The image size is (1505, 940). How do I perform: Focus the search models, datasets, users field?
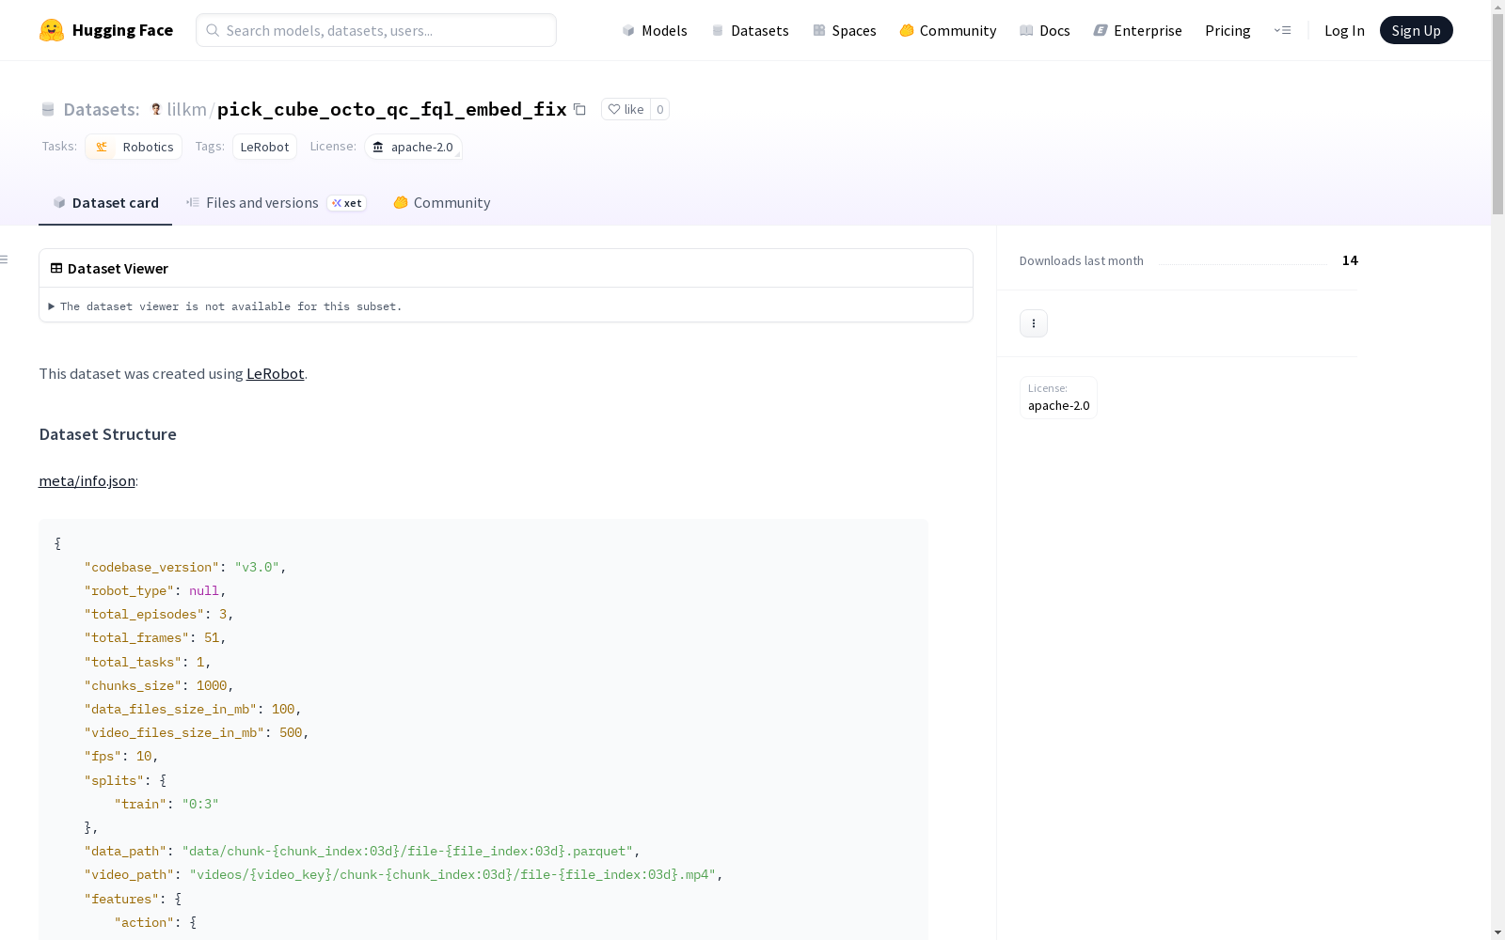point(376,30)
